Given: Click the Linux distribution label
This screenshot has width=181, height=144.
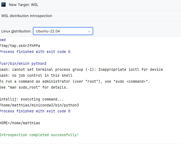Looking at the screenshot, I should coord(16,31).
